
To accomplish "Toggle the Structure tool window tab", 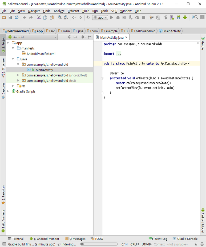I will click(x=3, y=68).
